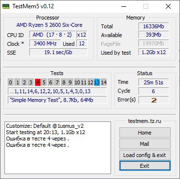This screenshot has width=180, height=179.
Task: Close the TestMem5 window
Action: click(168, 6)
